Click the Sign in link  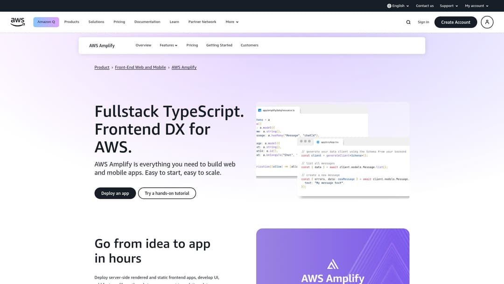423,22
